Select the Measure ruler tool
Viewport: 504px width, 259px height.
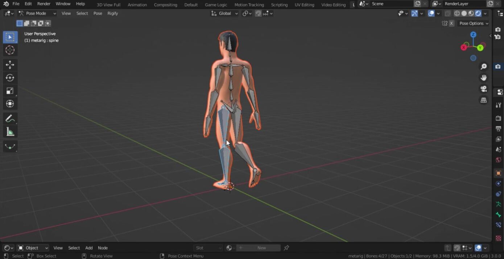pyautogui.click(x=10, y=132)
